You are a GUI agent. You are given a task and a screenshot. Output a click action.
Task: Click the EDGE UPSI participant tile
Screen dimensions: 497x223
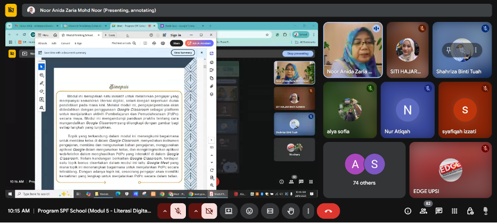(x=450, y=169)
